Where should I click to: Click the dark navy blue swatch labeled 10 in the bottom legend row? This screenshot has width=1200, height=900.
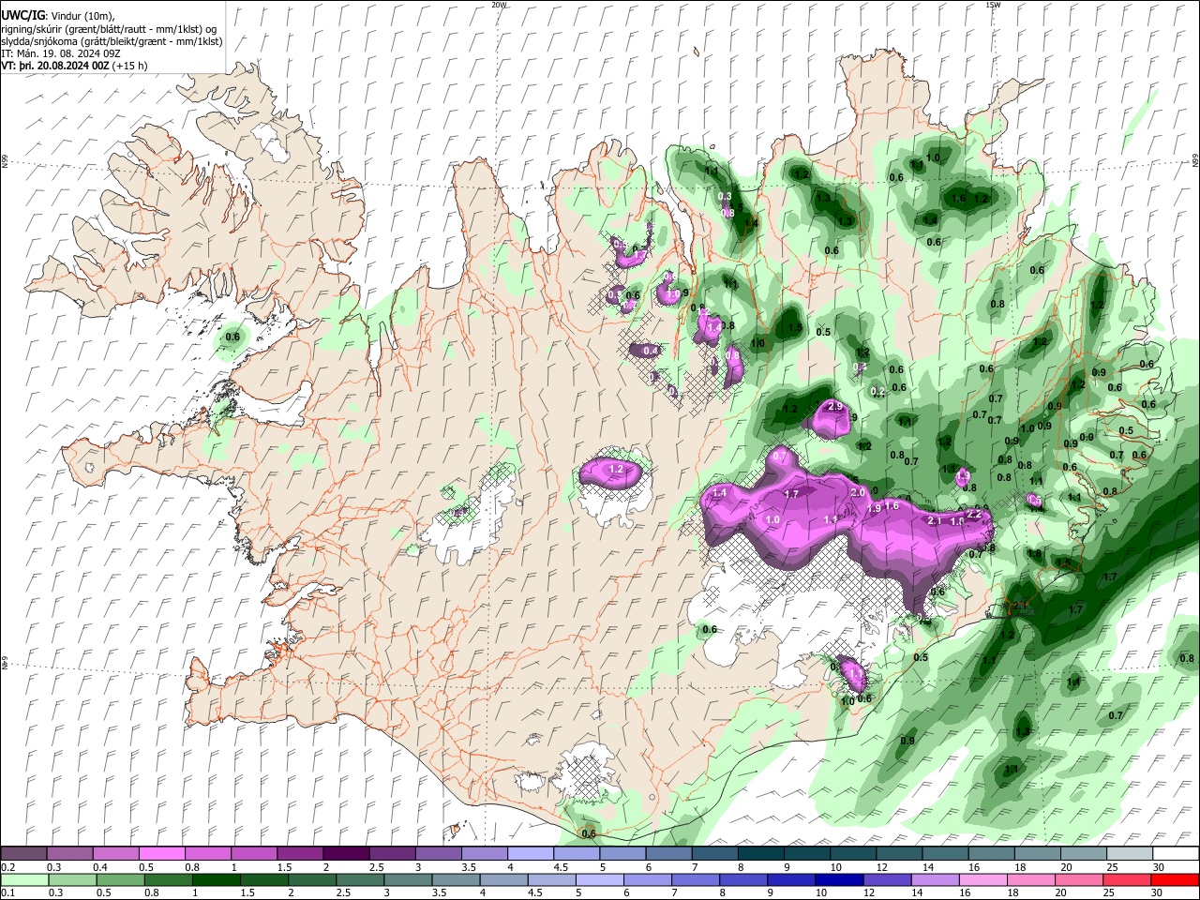[839, 880]
